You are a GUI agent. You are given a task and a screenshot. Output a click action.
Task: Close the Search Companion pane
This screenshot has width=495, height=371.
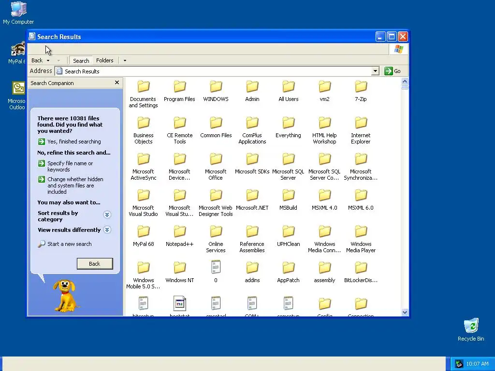(x=117, y=82)
